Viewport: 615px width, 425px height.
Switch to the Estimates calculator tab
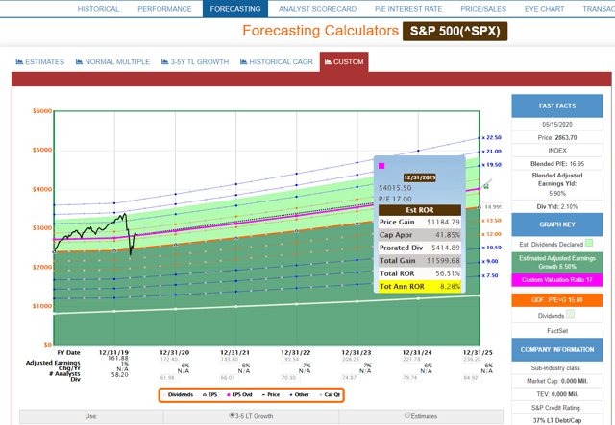point(40,62)
